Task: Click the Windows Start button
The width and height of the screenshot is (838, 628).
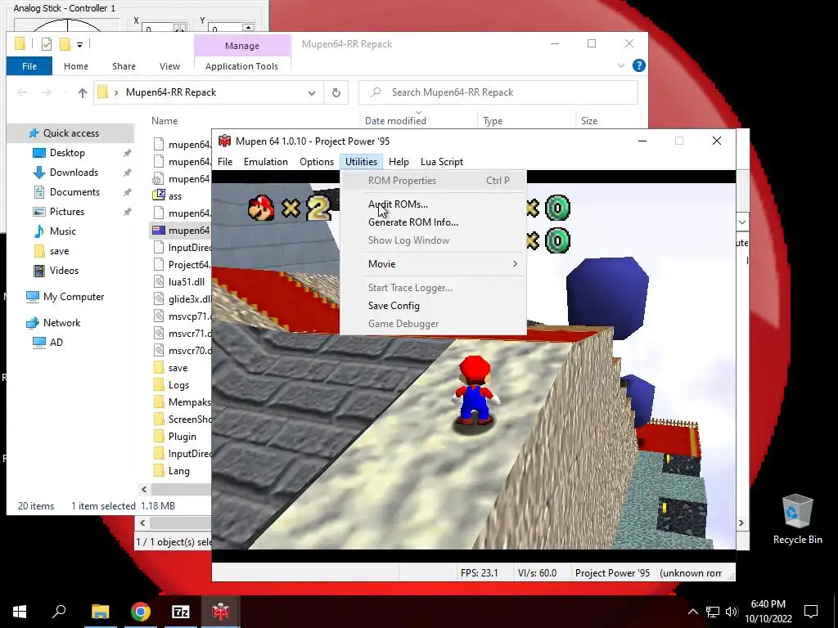Action: point(20,612)
